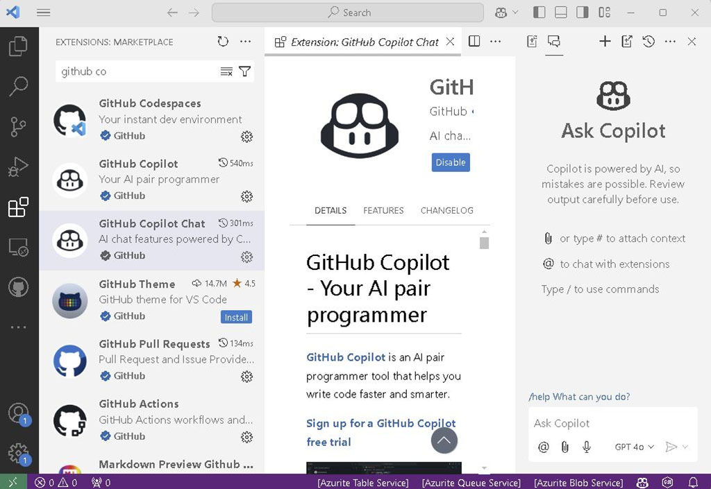Clear the extensions search results
The width and height of the screenshot is (711, 489).
pos(226,71)
